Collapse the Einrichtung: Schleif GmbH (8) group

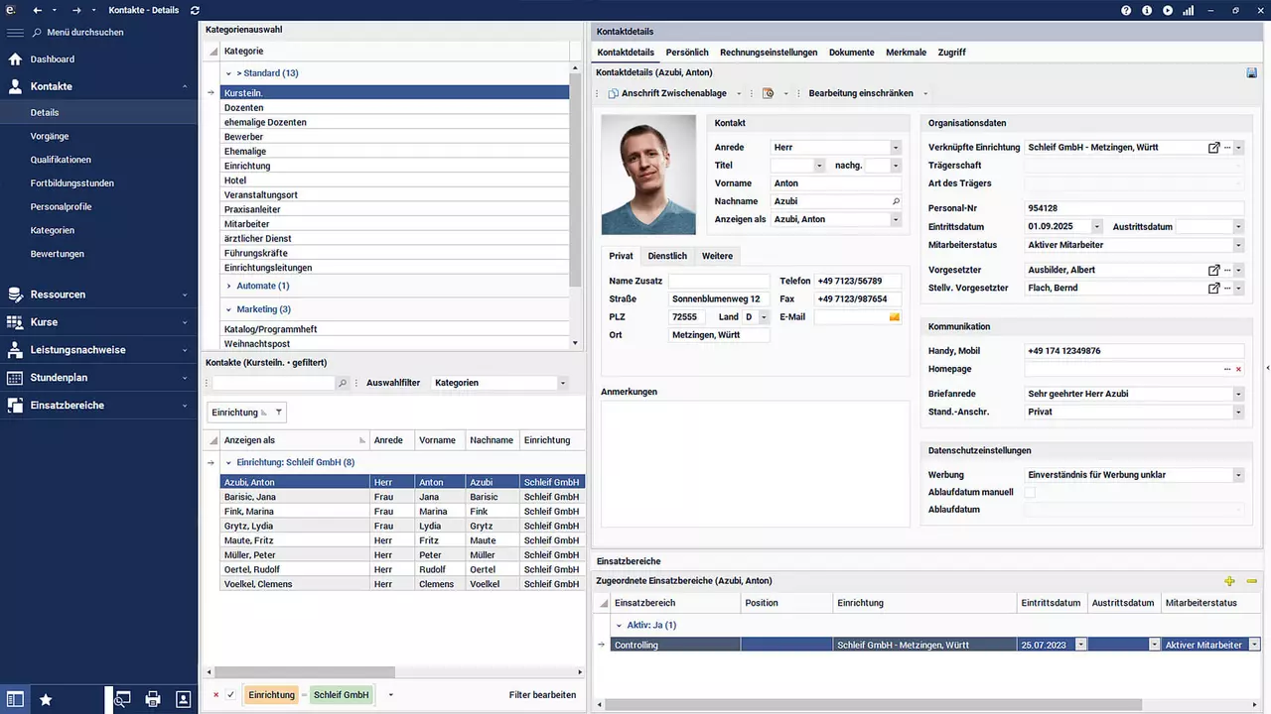tap(228, 462)
